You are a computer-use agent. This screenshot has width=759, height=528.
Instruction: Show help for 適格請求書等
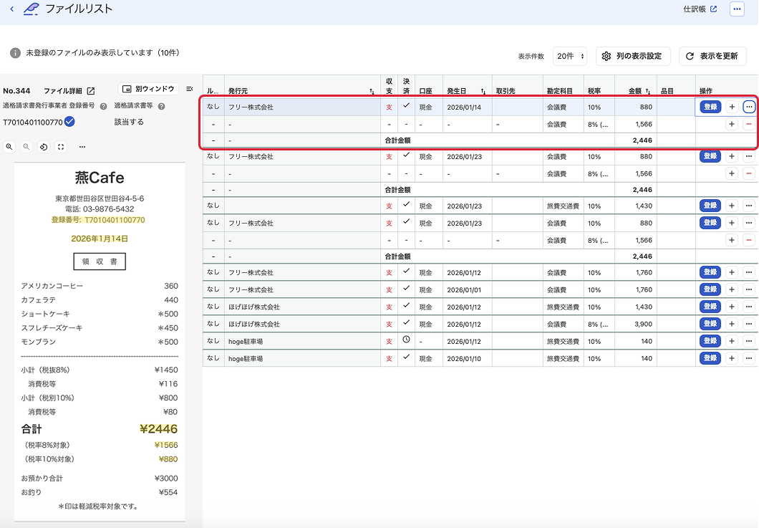(161, 106)
